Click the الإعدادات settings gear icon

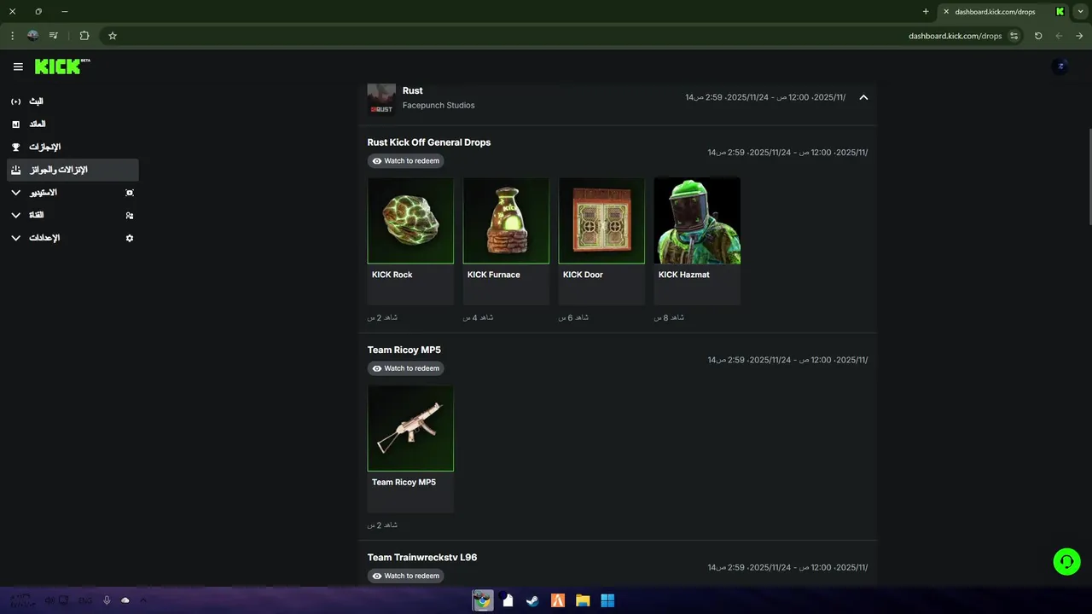point(130,238)
